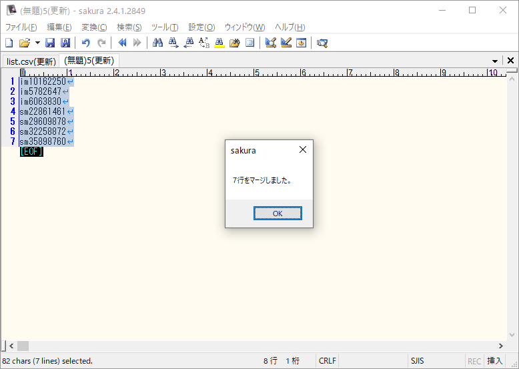Click the outline analysis icon

point(250,43)
